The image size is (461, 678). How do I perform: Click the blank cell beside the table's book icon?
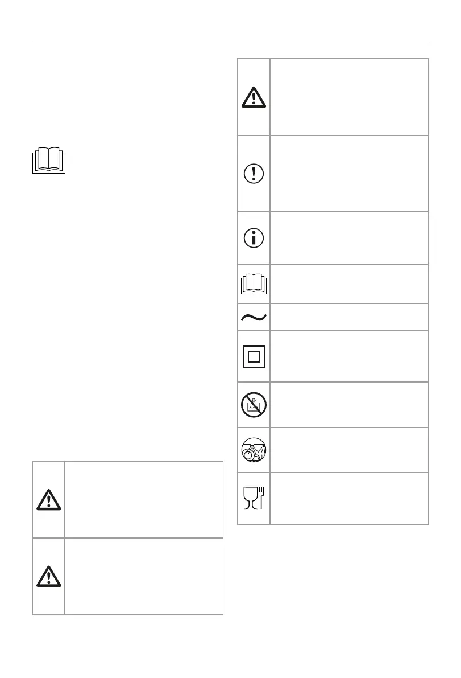point(349,283)
